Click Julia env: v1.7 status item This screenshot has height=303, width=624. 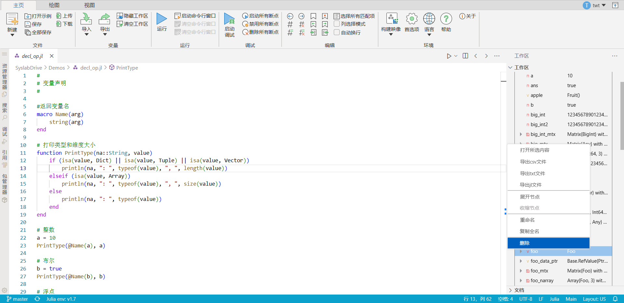(61, 299)
